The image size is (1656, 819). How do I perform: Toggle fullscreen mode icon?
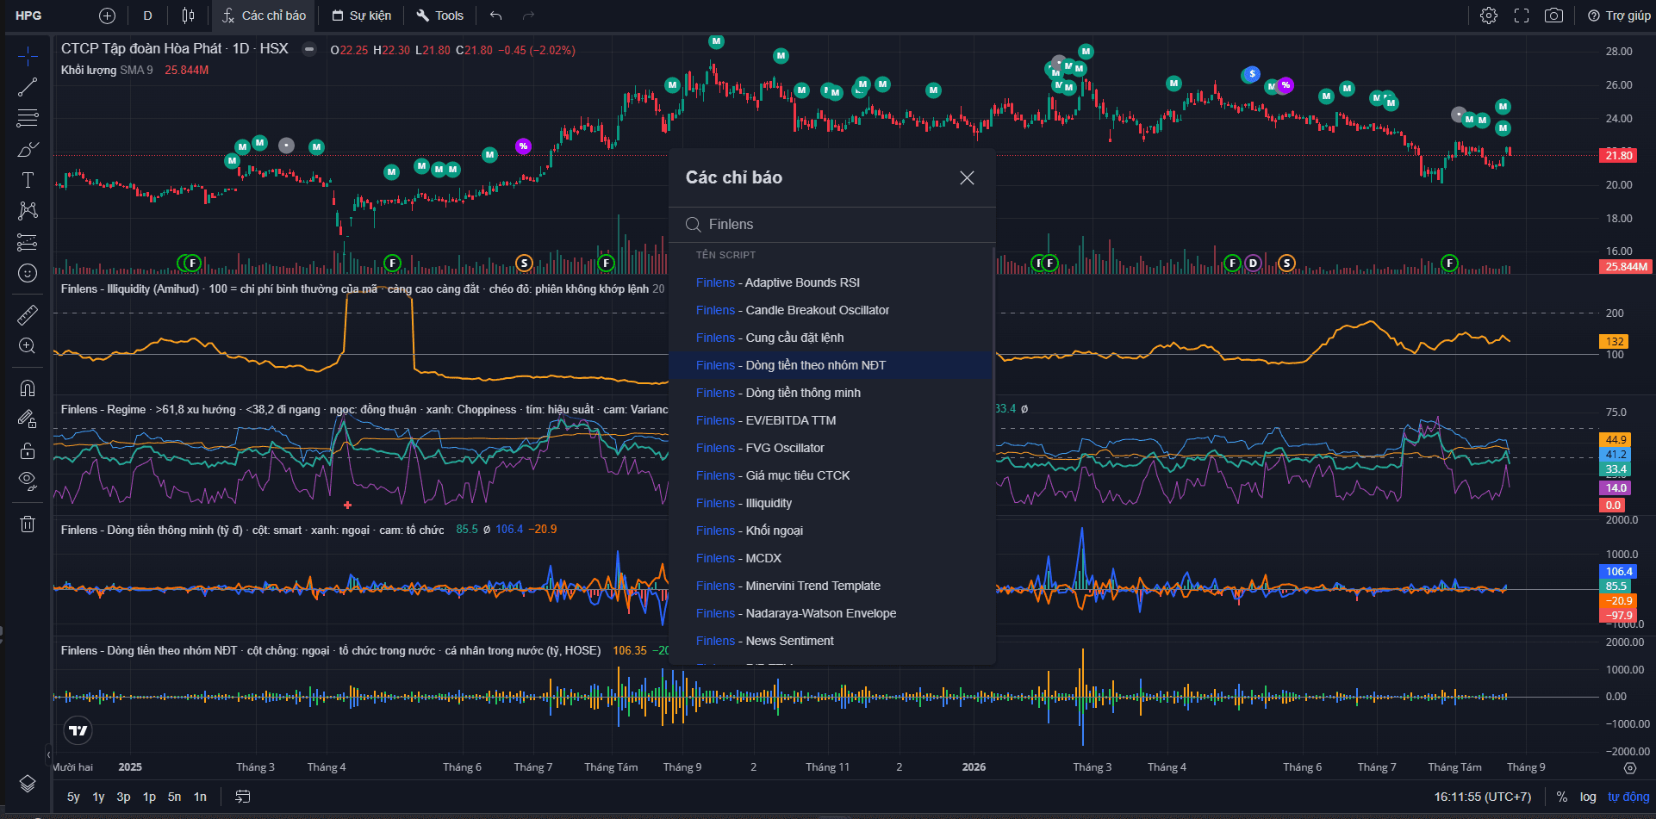click(x=1522, y=16)
